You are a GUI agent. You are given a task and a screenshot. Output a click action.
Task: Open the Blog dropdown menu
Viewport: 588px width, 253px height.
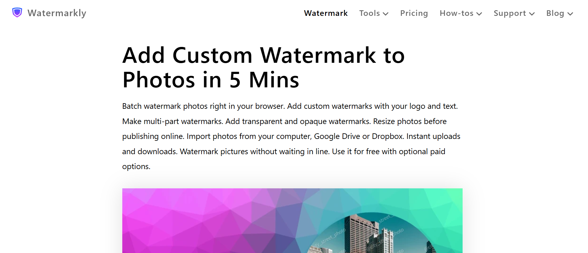(556, 13)
